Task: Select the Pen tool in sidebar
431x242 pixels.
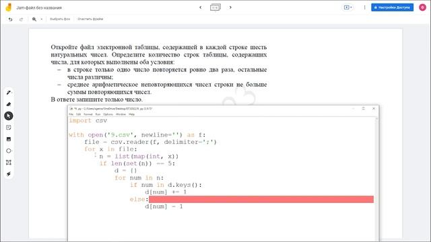Action: coord(9,93)
